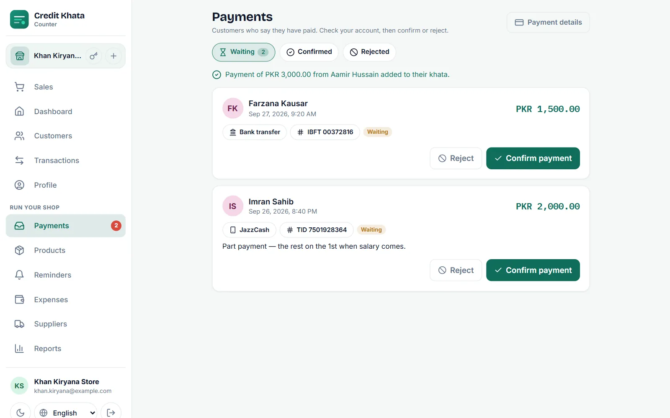Open Sales from the sidebar

point(66,87)
